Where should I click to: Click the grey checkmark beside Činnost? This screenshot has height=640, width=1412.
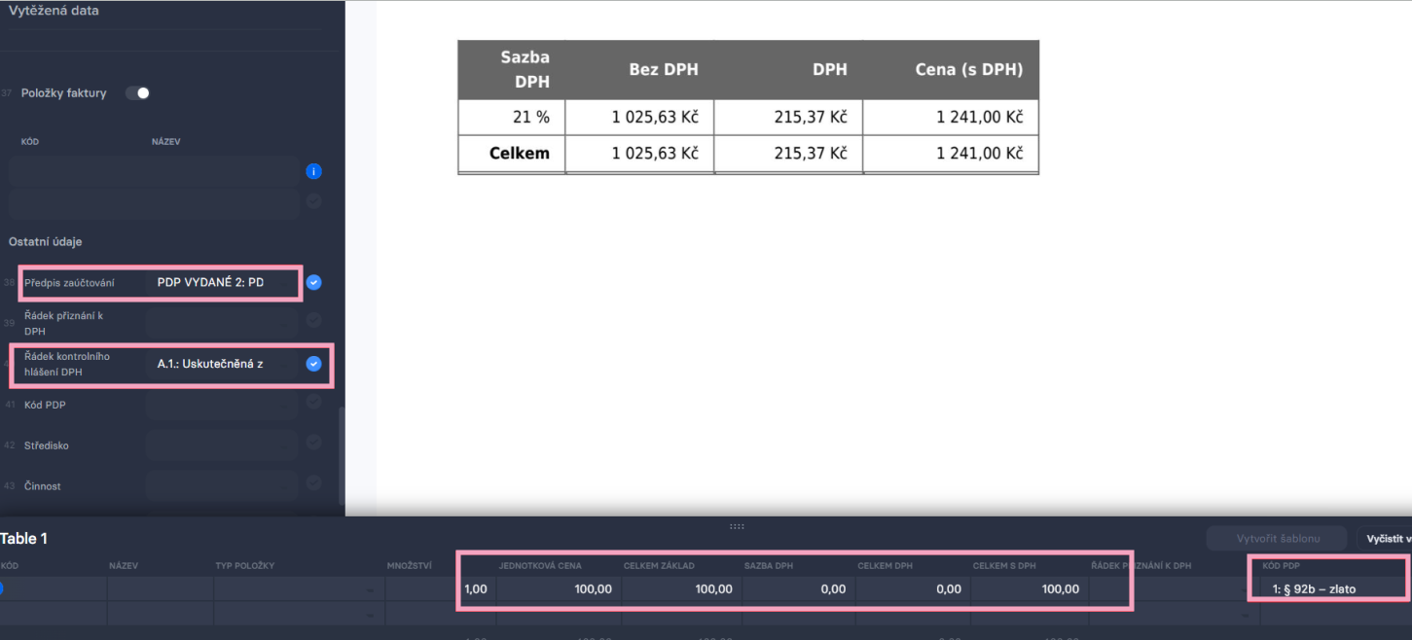coord(313,482)
